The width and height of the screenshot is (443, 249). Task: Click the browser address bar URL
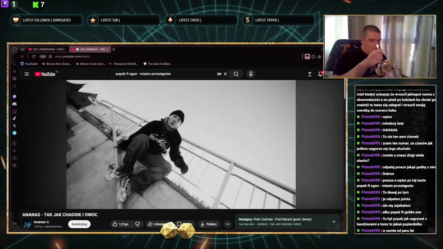coord(72,56)
